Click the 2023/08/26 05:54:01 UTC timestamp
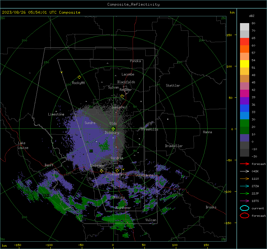 click(x=29, y=12)
